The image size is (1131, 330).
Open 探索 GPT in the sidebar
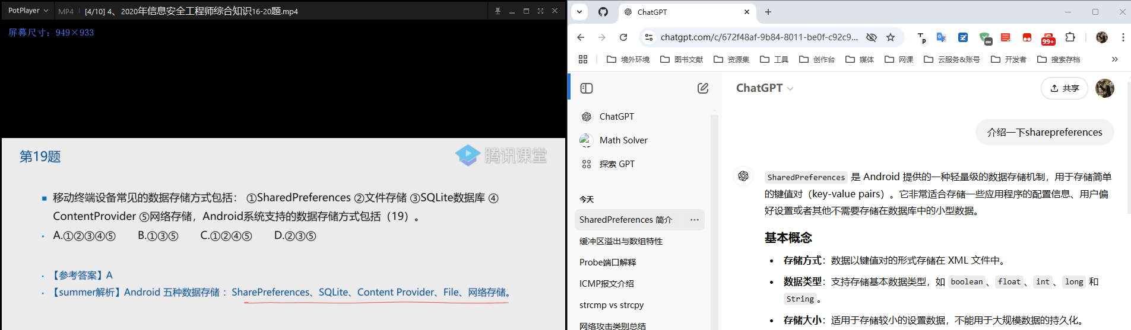[616, 164]
